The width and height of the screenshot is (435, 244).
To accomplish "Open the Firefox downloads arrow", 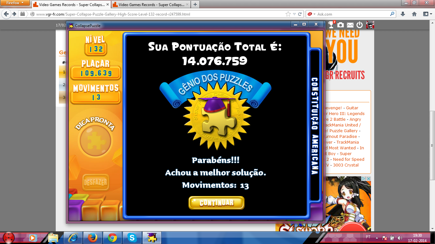I will (403, 14).
